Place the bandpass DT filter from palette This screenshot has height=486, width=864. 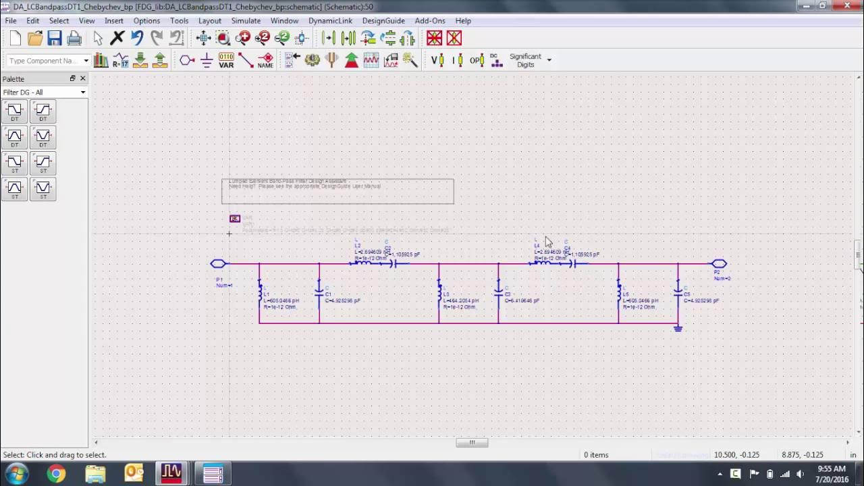pyautogui.click(x=15, y=137)
